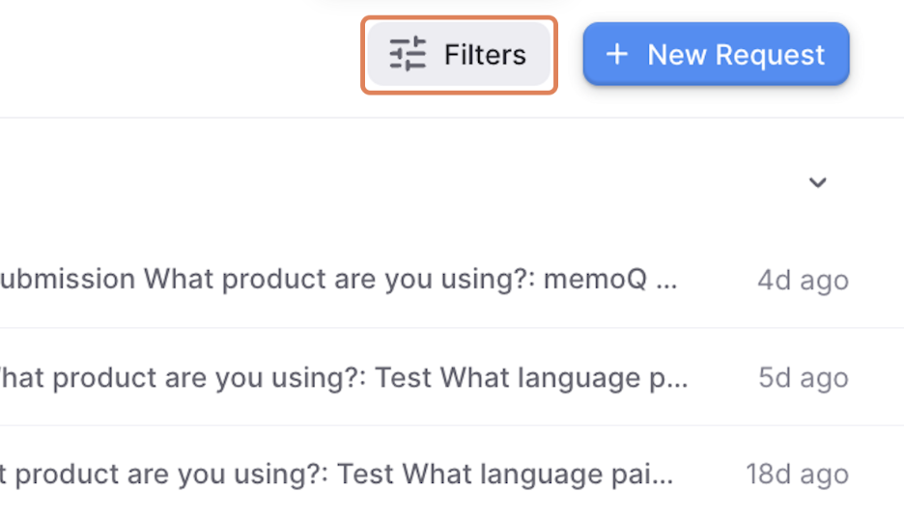Screen dimensions: 904x517
Task: Click the sliders icon inside Filters
Action: tap(407, 54)
